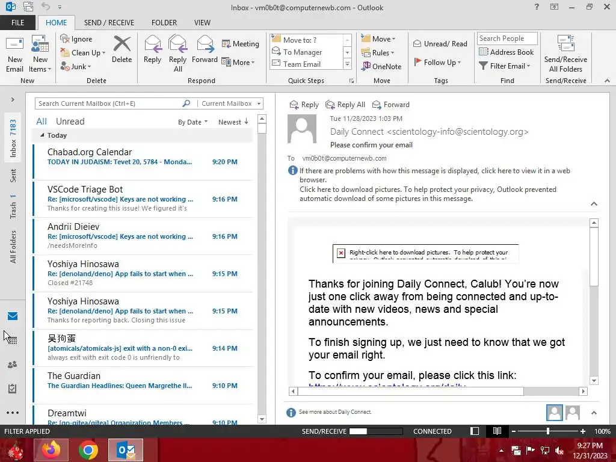Viewport: 616px width, 462px height.
Task: Switch to Calendar view in navigation bar
Action: 13,340
